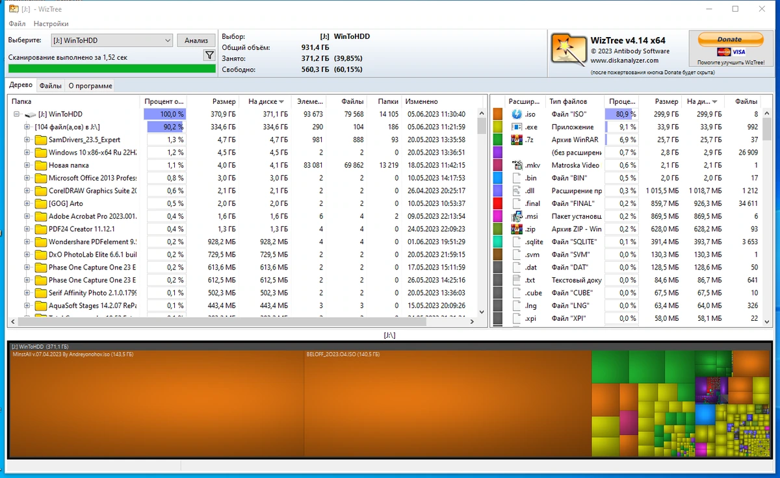Click the green scan progress bar
This screenshot has width=780, height=478.
click(112, 68)
